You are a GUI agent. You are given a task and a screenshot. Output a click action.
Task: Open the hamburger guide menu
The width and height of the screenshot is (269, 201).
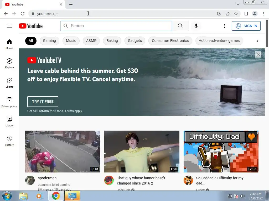pos(9,26)
